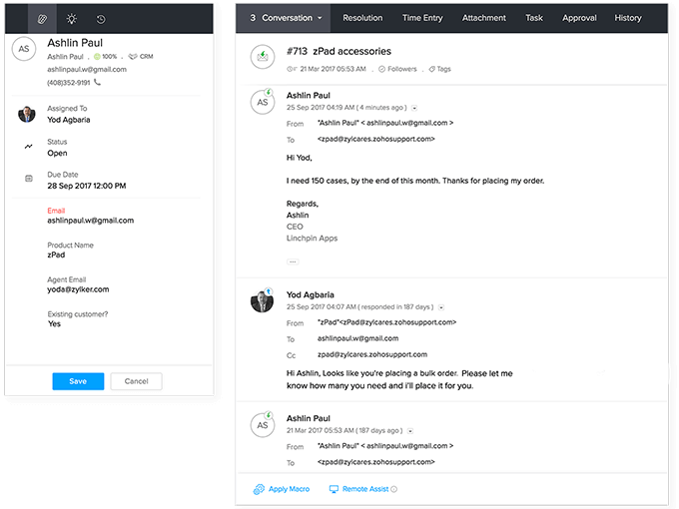Open the Time Entry tab

pyautogui.click(x=424, y=18)
